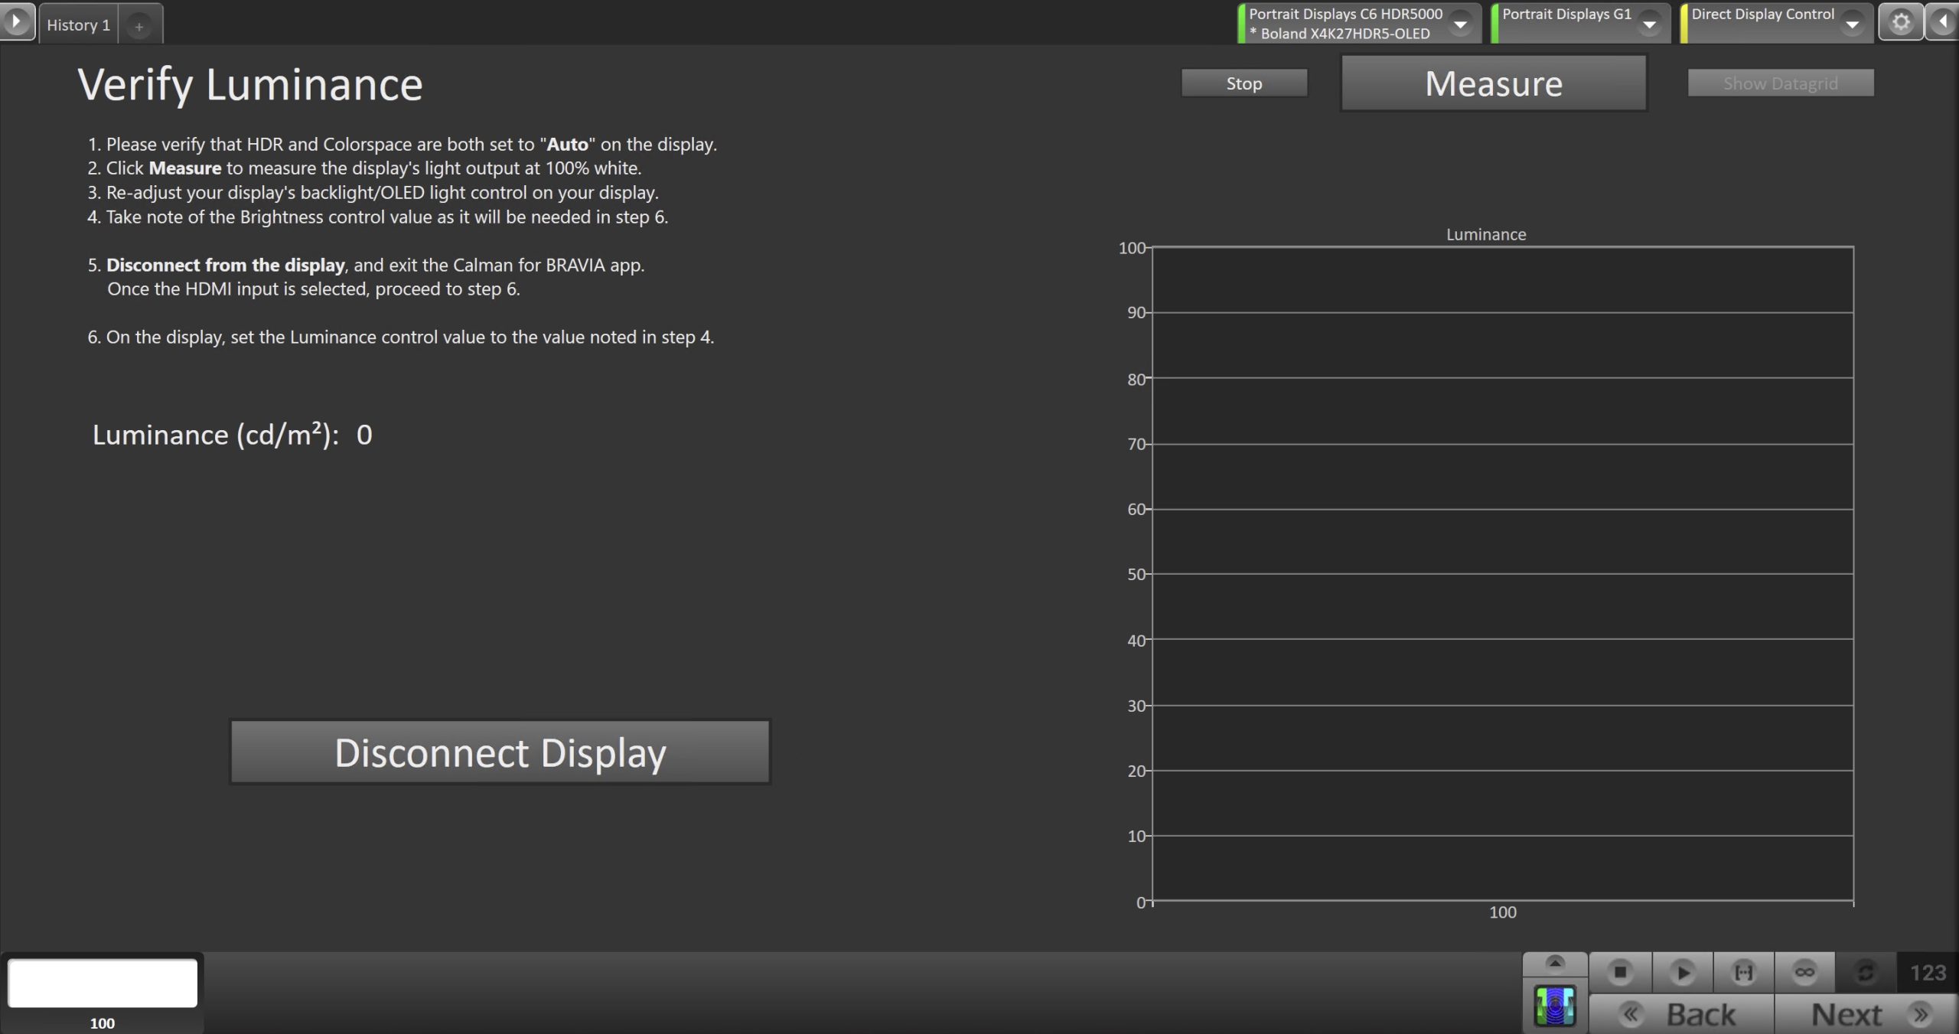Toggle the 123 numeric display button

pyautogui.click(x=1928, y=972)
